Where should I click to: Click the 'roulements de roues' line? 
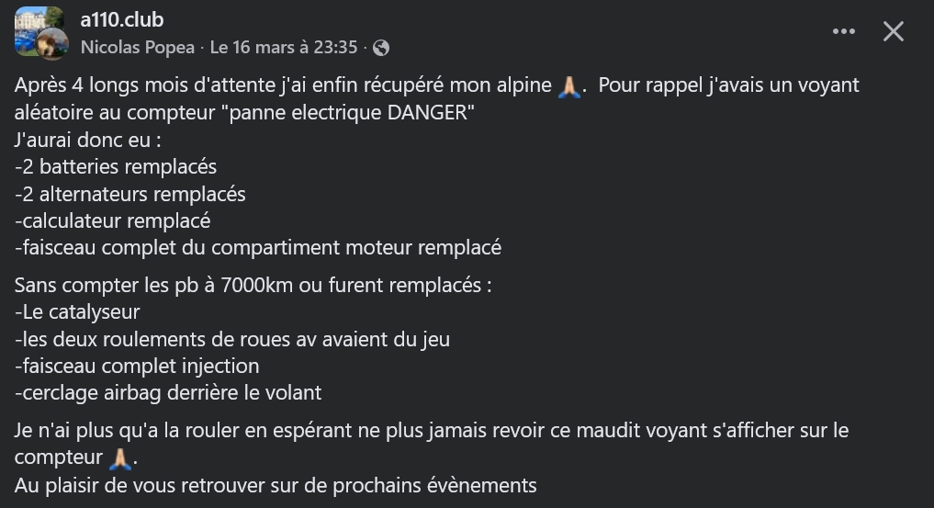coord(232,339)
